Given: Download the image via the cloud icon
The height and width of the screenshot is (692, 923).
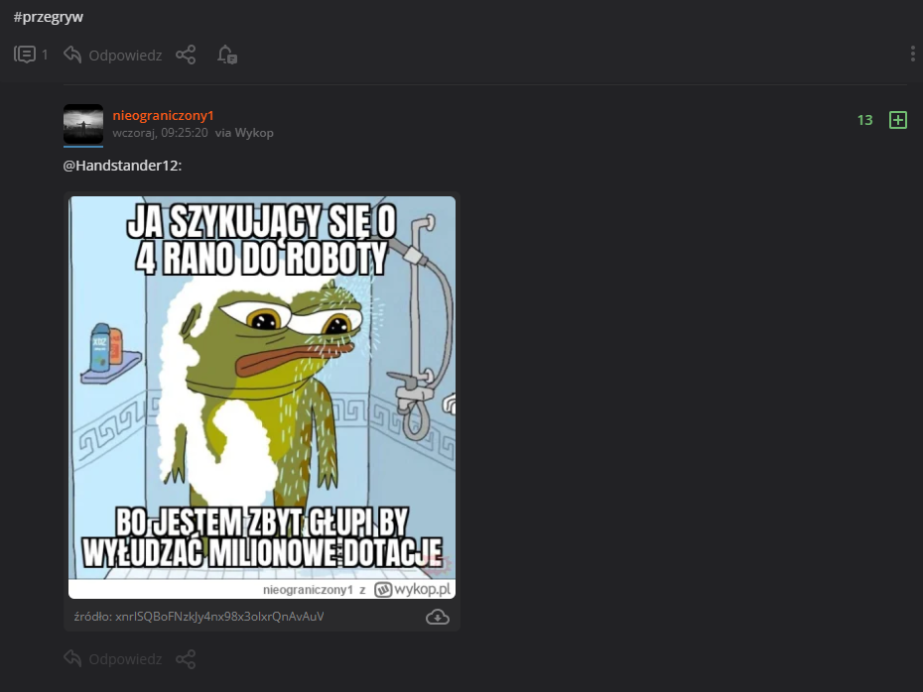Looking at the screenshot, I should 438,617.
